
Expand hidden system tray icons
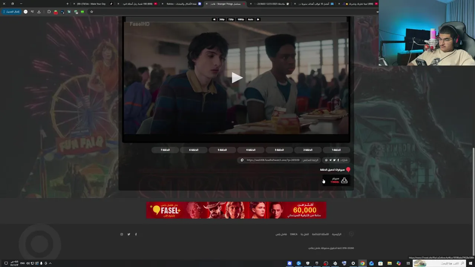click(50, 263)
